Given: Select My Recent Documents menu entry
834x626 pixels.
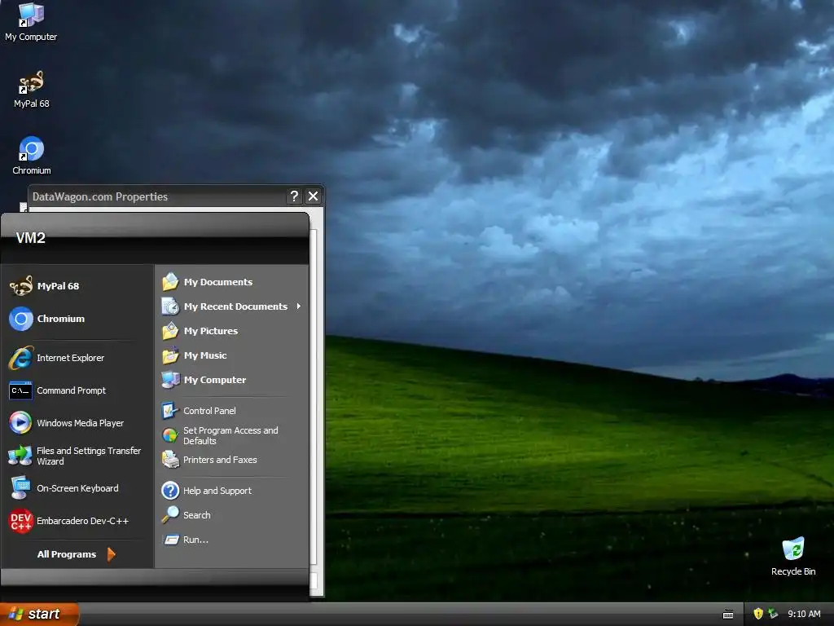Looking at the screenshot, I should (232, 306).
